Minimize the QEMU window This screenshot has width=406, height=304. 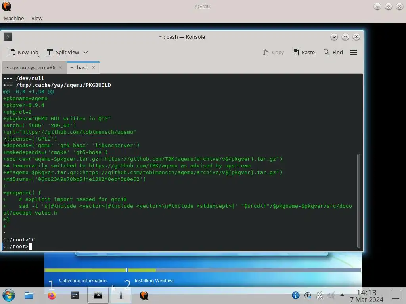pyautogui.click(x=377, y=6)
